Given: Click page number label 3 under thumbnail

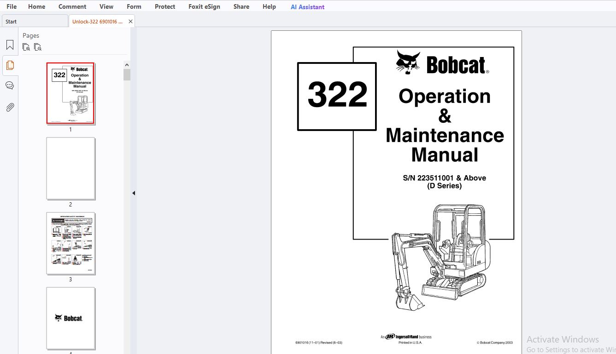Looking at the screenshot, I should 70,280.
